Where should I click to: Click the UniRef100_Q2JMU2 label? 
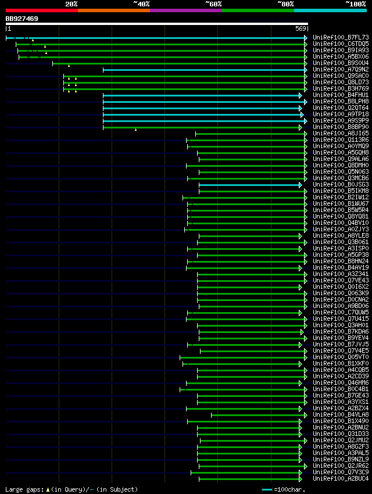coord(341,440)
